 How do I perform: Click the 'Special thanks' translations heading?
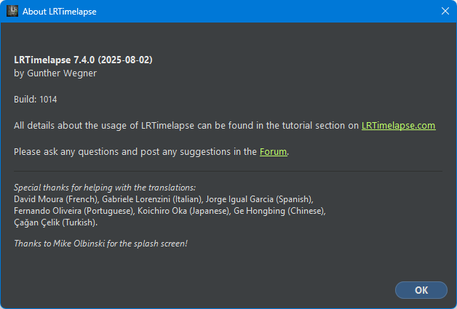[x=105, y=188]
